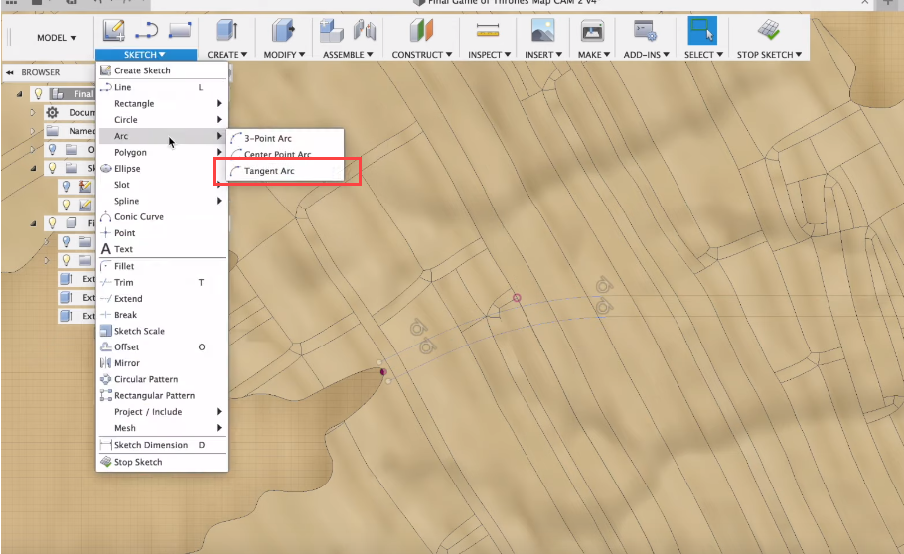Open the Project / Include submenu
The width and height of the screenshot is (904, 554).
[x=162, y=412]
